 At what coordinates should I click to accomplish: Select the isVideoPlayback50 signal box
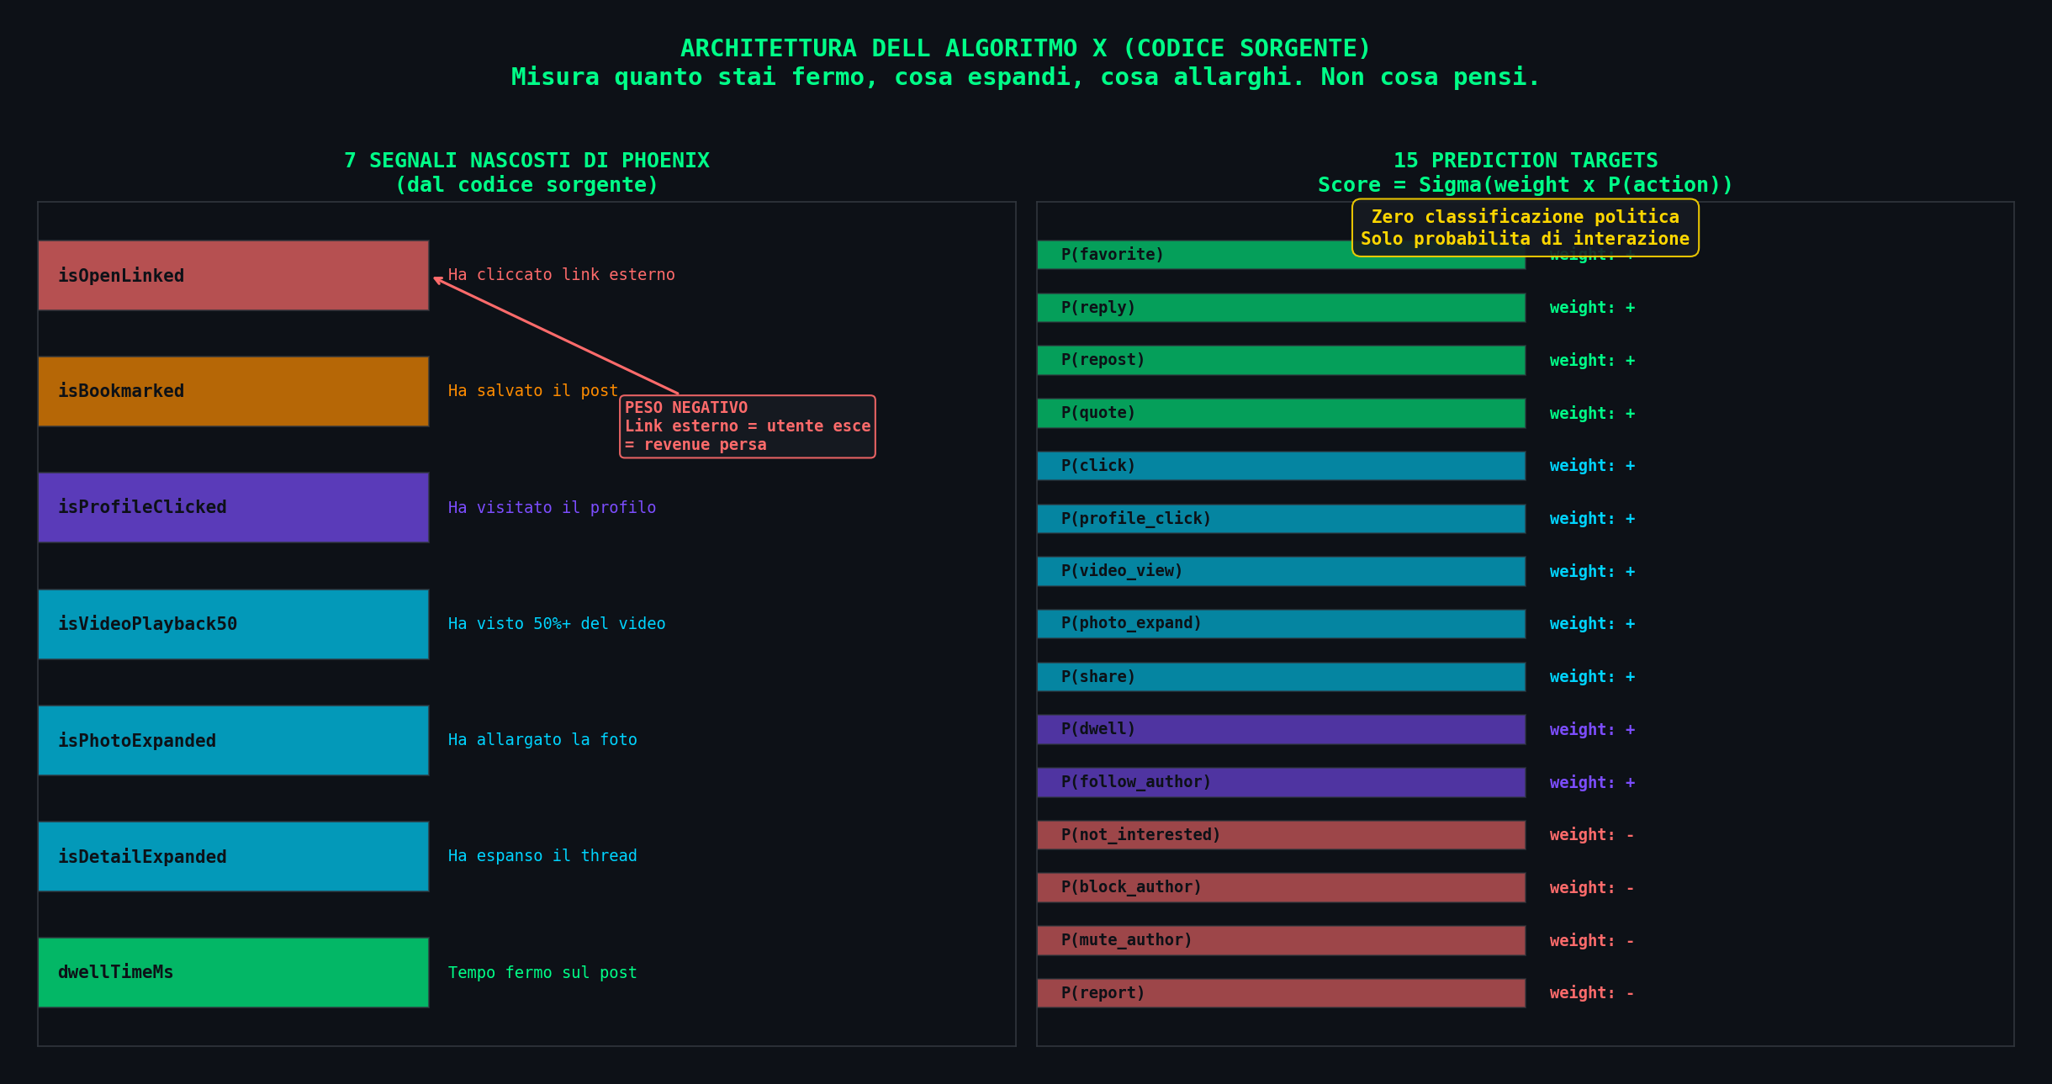point(233,624)
